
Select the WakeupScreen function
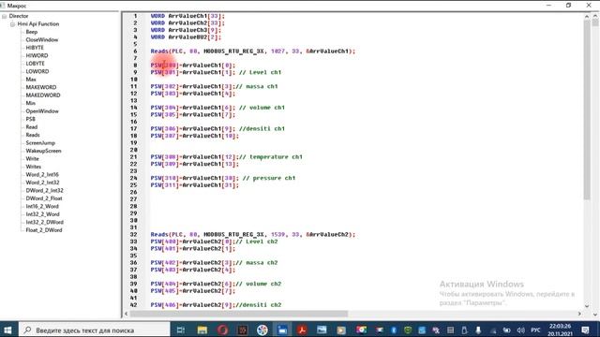[43, 151]
